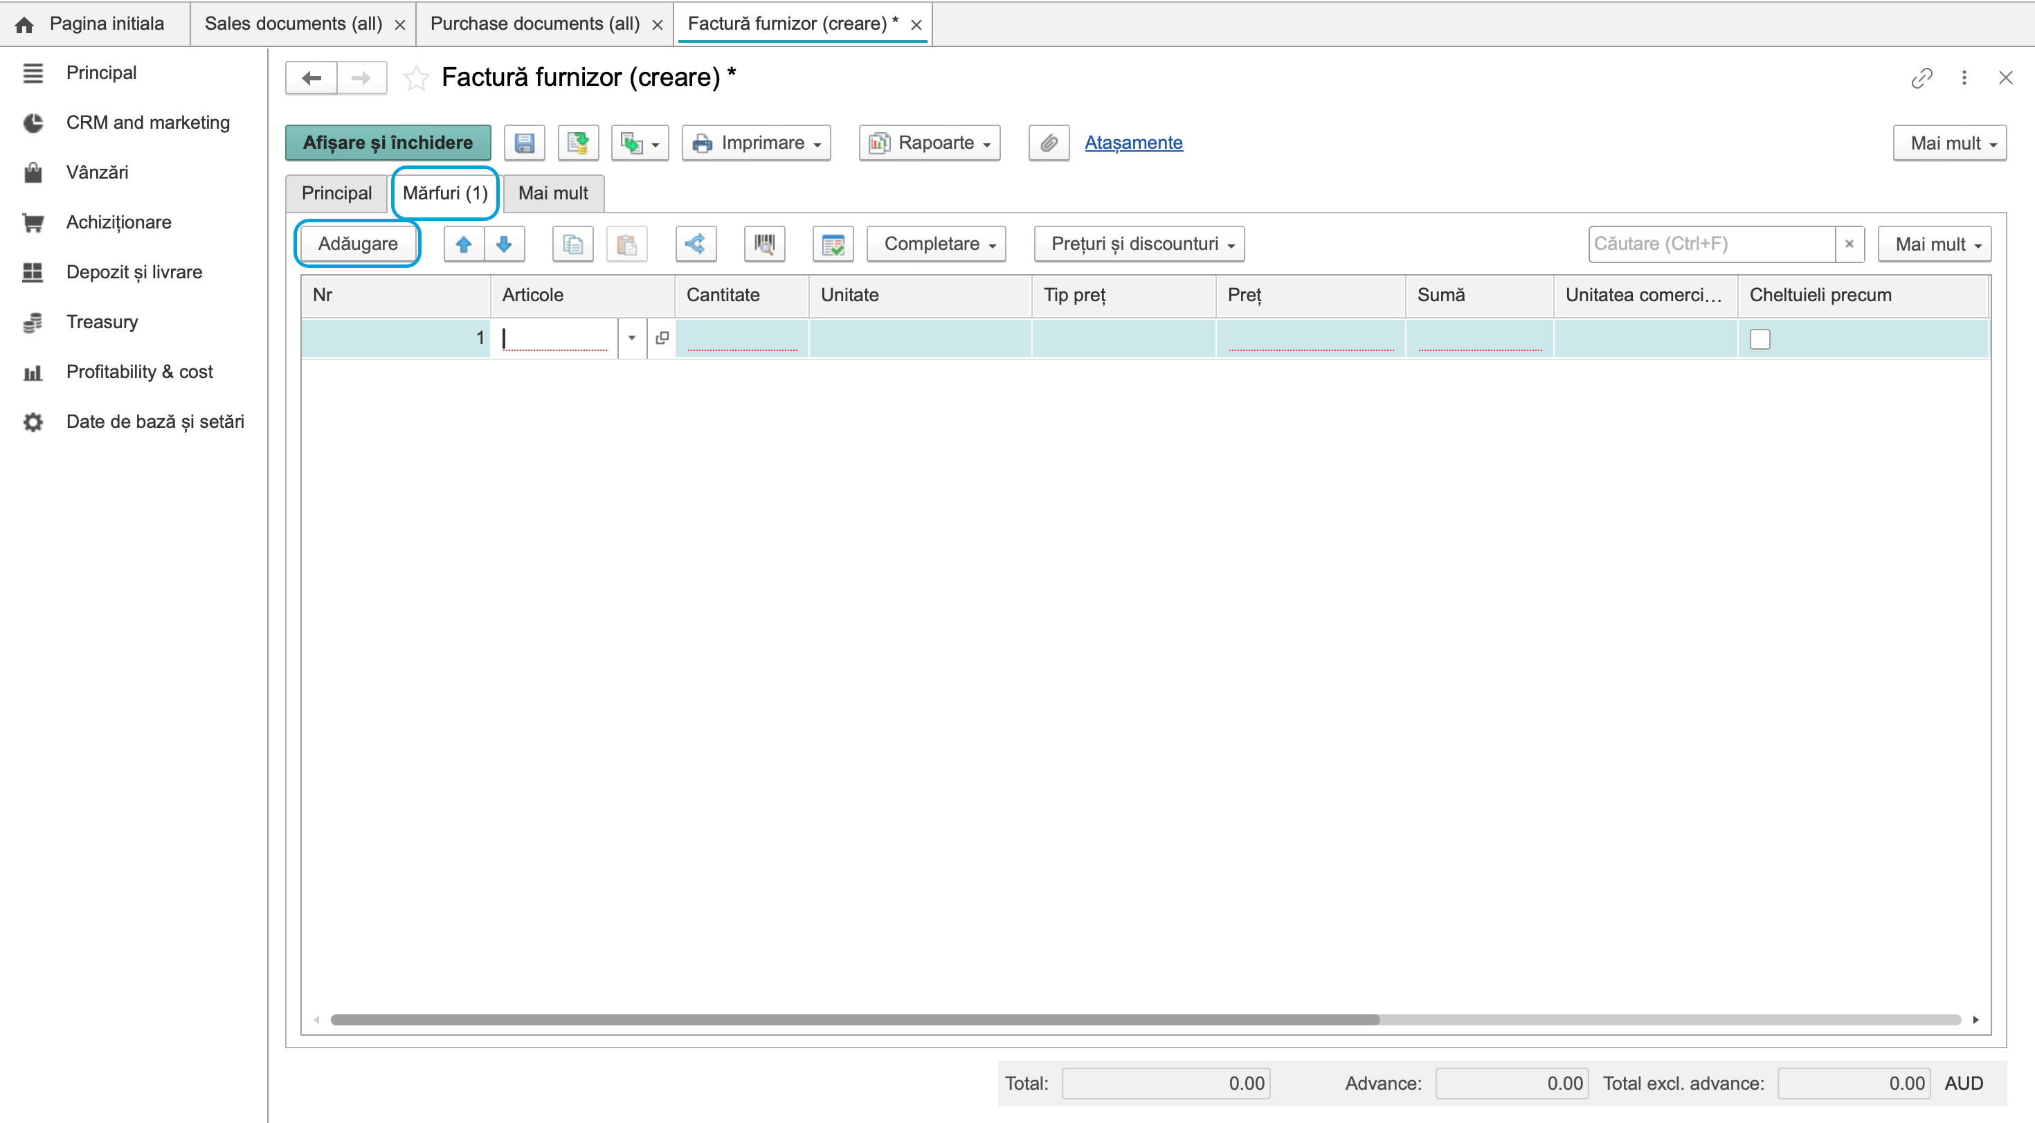Toggle Cheltuieli precum checkbox in row 1
This screenshot has height=1123, width=2035.
point(1760,339)
